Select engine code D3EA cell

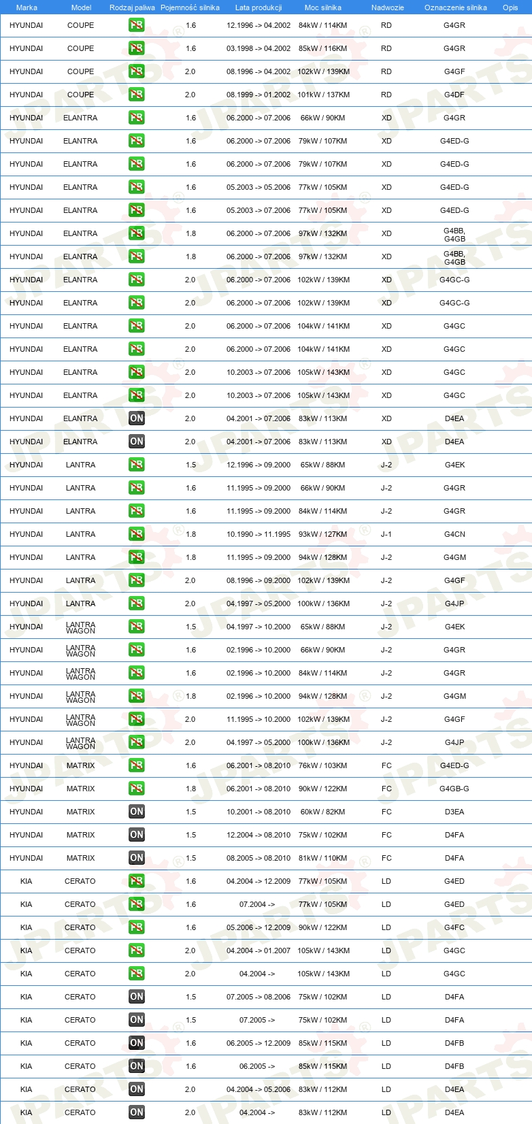[x=454, y=812]
